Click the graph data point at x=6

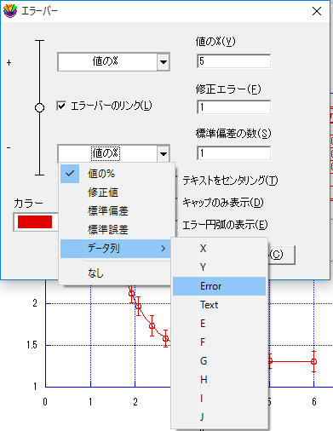[x=313, y=362]
